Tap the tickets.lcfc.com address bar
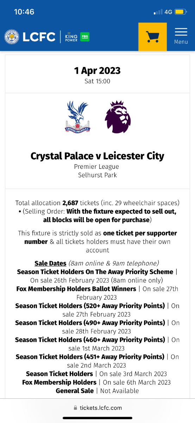195x423 pixels. (97, 408)
